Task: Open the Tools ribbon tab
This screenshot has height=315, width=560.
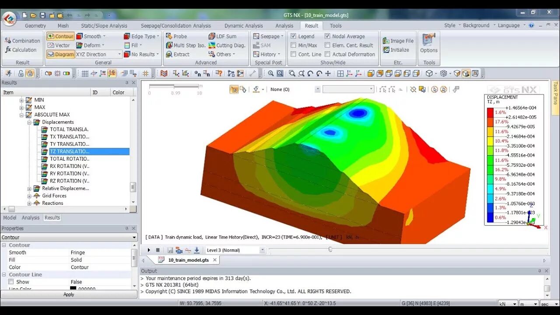Action: 336,25
